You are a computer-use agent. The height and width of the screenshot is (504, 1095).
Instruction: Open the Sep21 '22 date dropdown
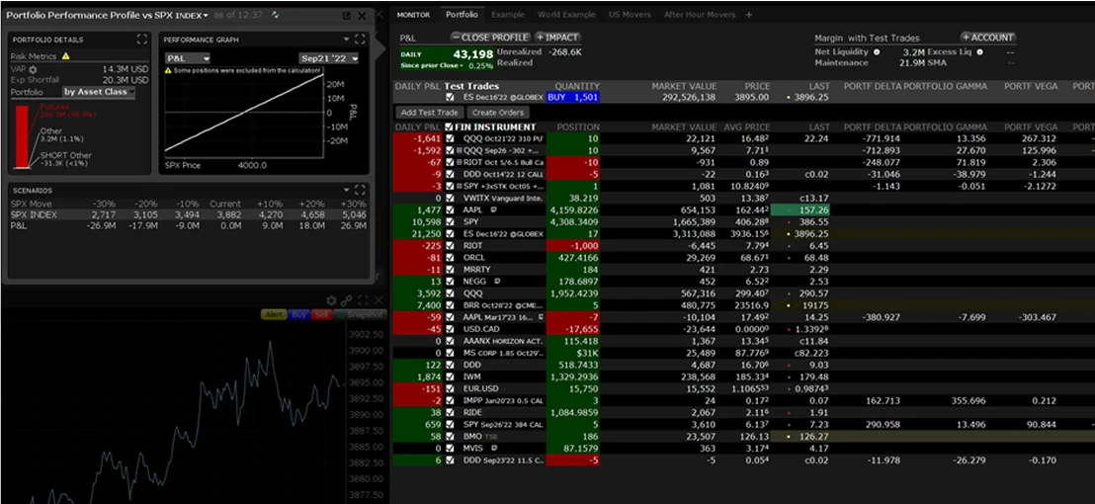(329, 58)
